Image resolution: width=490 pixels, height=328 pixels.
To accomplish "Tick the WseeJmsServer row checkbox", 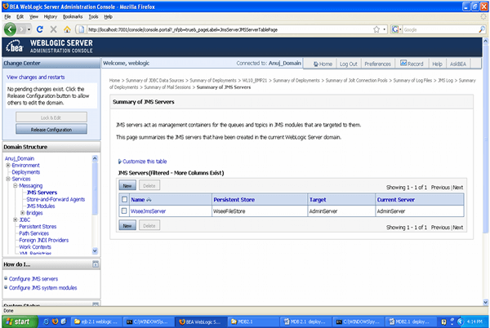I will click(124, 211).
